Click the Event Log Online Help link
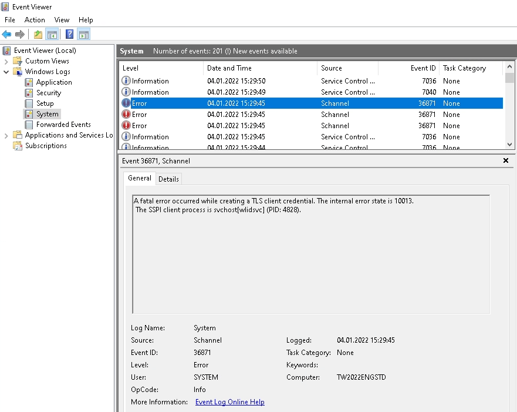This screenshot has height=412, width=517. [229, 402]
